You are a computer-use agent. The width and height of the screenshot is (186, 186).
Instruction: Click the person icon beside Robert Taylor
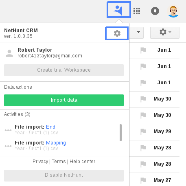coord(9,53)
